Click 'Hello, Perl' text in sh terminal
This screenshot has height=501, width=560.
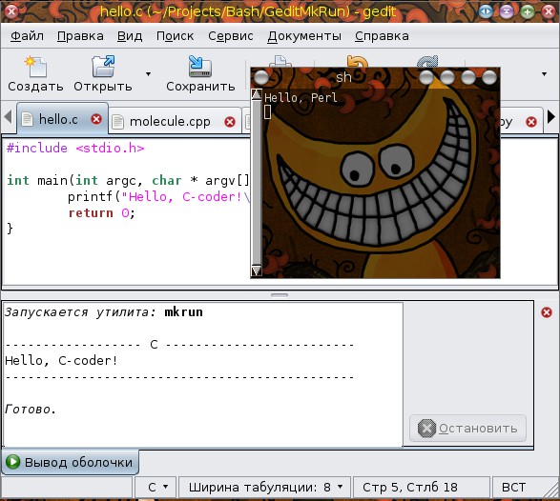pyautogui.click(x=301, y=98)
